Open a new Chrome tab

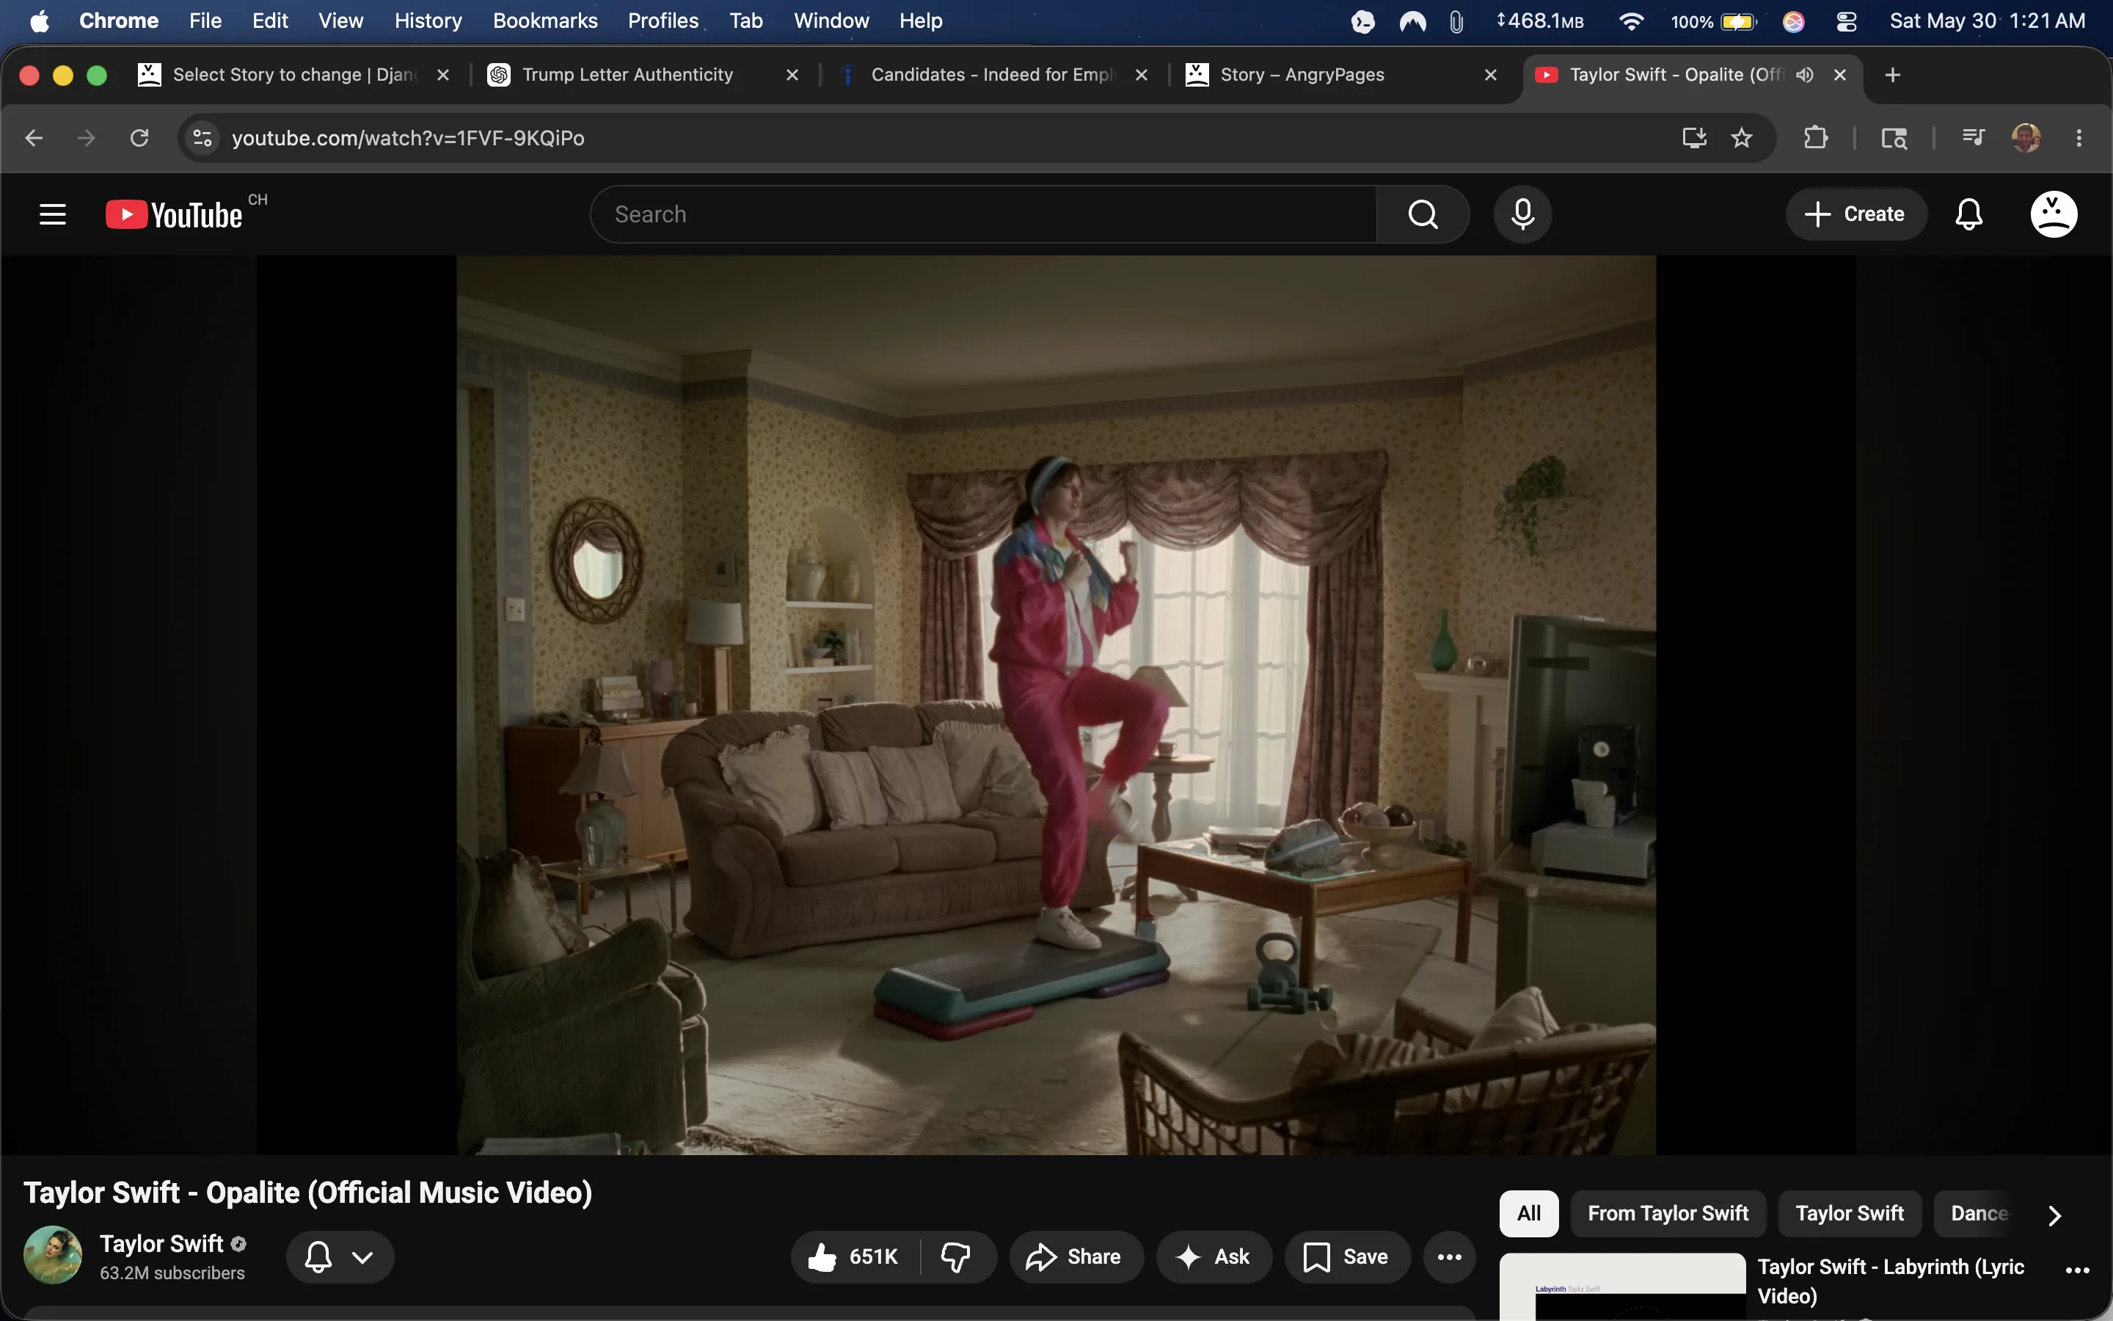(x=1892, y=75)
